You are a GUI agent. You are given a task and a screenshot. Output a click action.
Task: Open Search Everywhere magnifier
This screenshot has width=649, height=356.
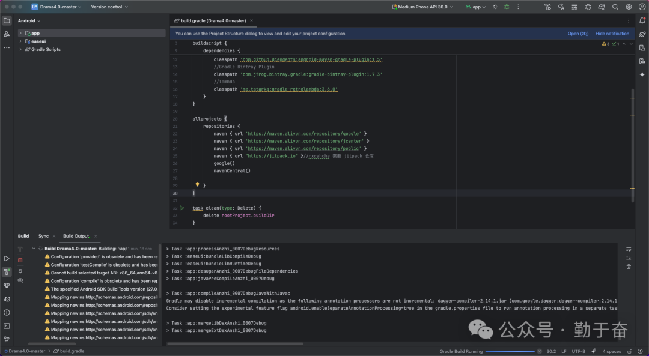[615, 7]
